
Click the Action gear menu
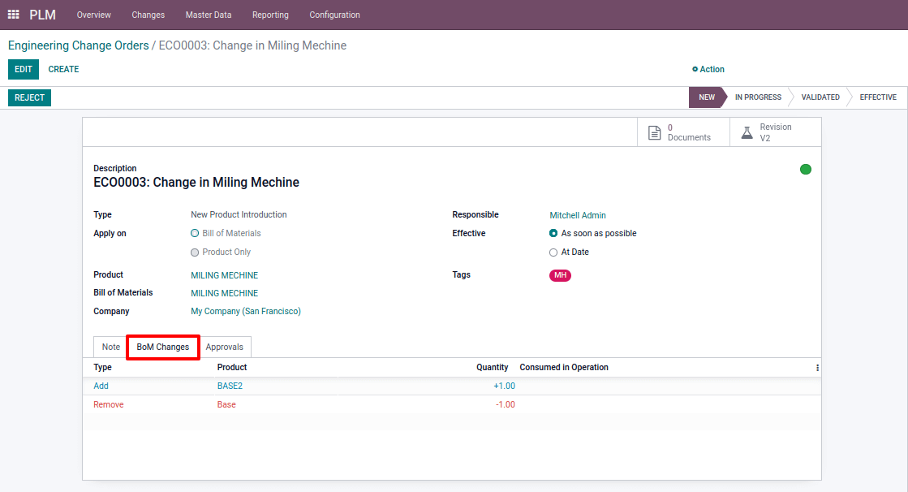click(x=708, y=69)
